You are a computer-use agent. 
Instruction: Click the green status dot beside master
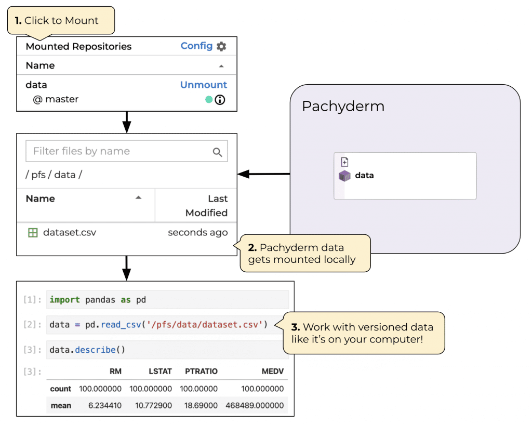pos(209,99)
